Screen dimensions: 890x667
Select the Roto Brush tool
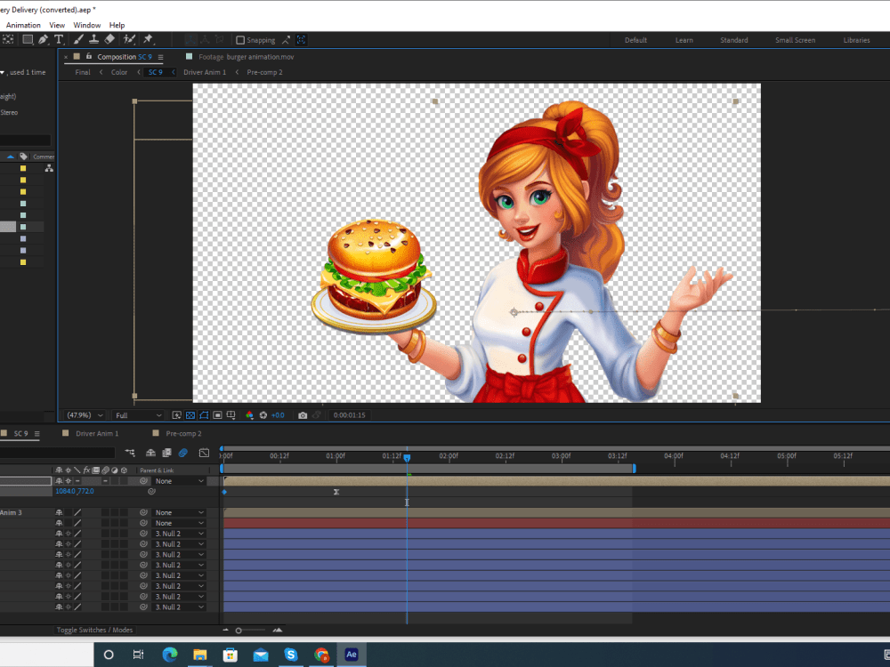pyautogui.click(x=129, y=39)
